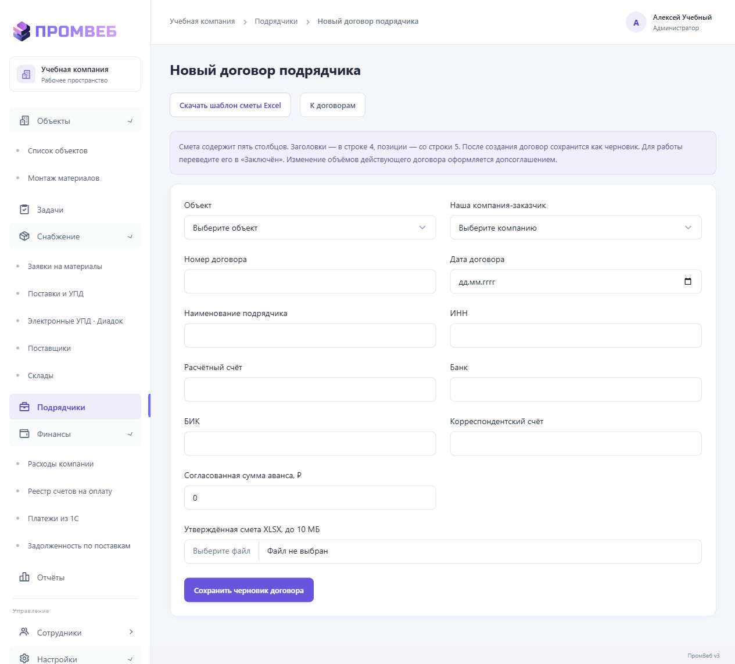Click the Учебная компания workspace card
Image resolution: width=735 pixels, height=664 pixels.
point(75,74)
